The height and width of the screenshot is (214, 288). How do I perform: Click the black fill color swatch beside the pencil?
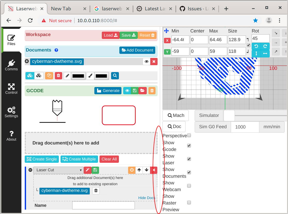pyautogui.click(x=78, y=75)
